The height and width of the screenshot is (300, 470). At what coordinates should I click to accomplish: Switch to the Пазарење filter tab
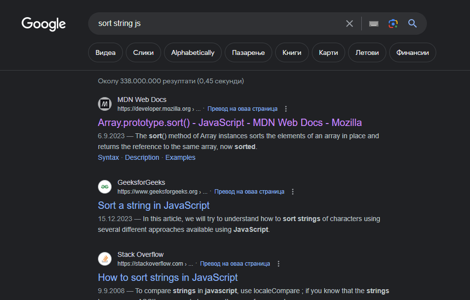[x=248, y=52]
